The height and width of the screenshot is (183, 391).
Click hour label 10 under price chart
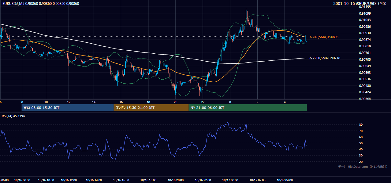pos(46,102)
